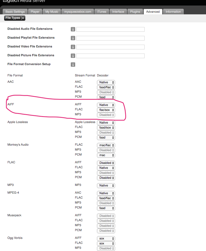The height and width of the screenshot is (251, 206).
Task: Open AAC to PCM faad dropdown
Action: [106, 97]
